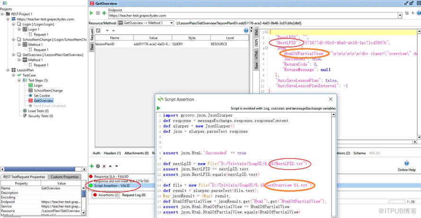Click lessonPlanID value cell
The image size is (421, 218).
152,44
